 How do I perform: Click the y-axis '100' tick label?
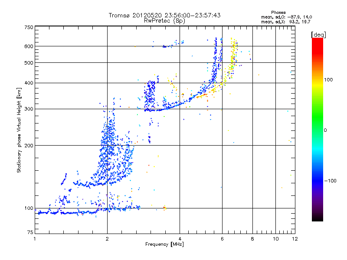click(x=29, y=208)
